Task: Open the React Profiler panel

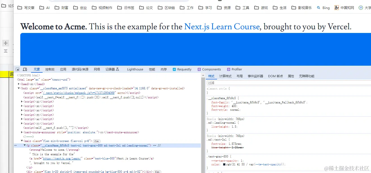Action: coord(234,69)
